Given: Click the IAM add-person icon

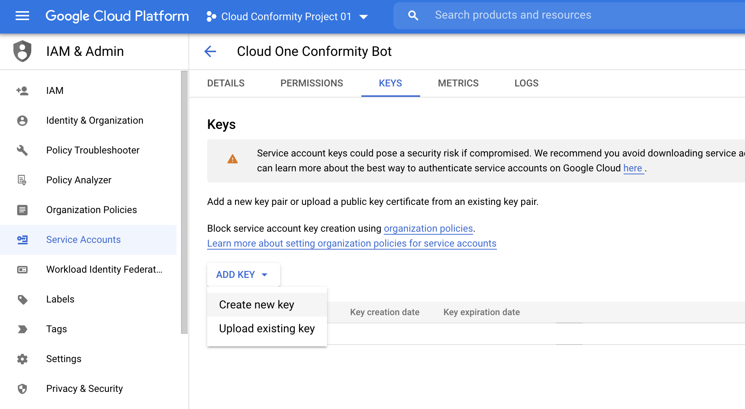Looking at the screenshot, I should (x=22, y=91).
